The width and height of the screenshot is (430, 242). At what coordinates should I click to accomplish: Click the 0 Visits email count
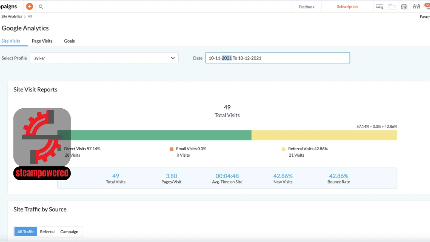[x=183, y=155]
